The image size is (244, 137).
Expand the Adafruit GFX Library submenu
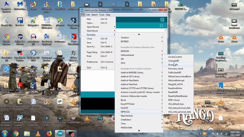[x=139, y=76]
